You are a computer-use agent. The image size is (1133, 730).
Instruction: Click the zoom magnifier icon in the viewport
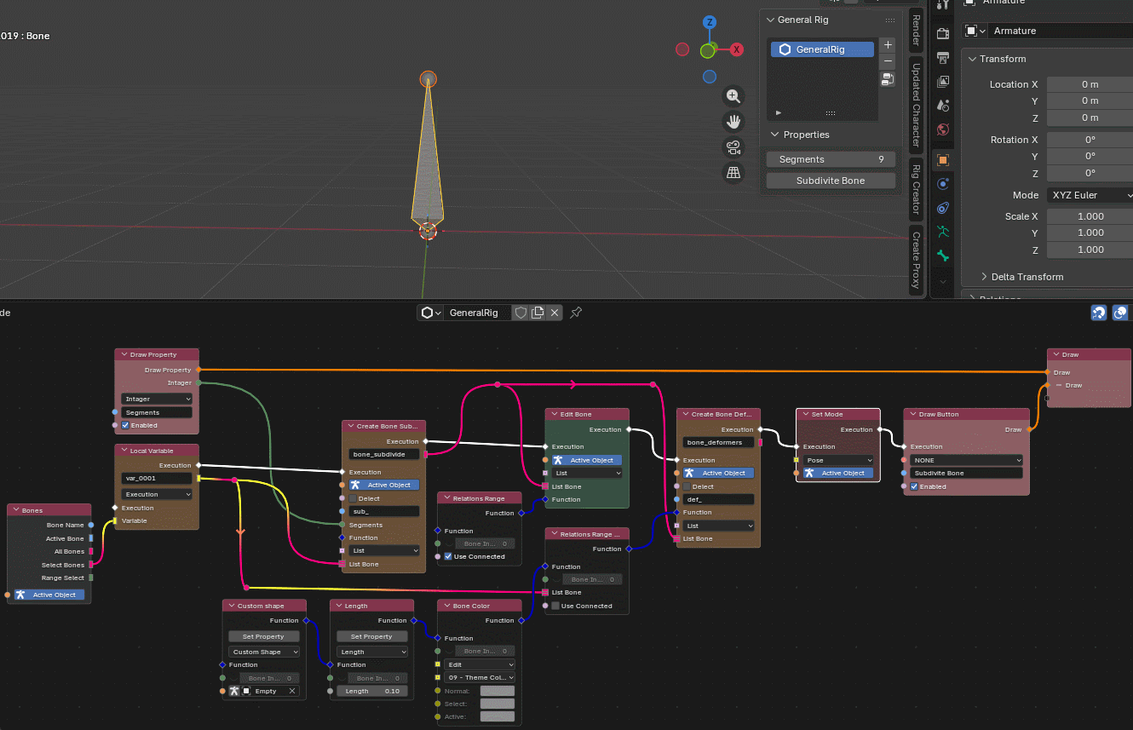click(x=733, y=96)
